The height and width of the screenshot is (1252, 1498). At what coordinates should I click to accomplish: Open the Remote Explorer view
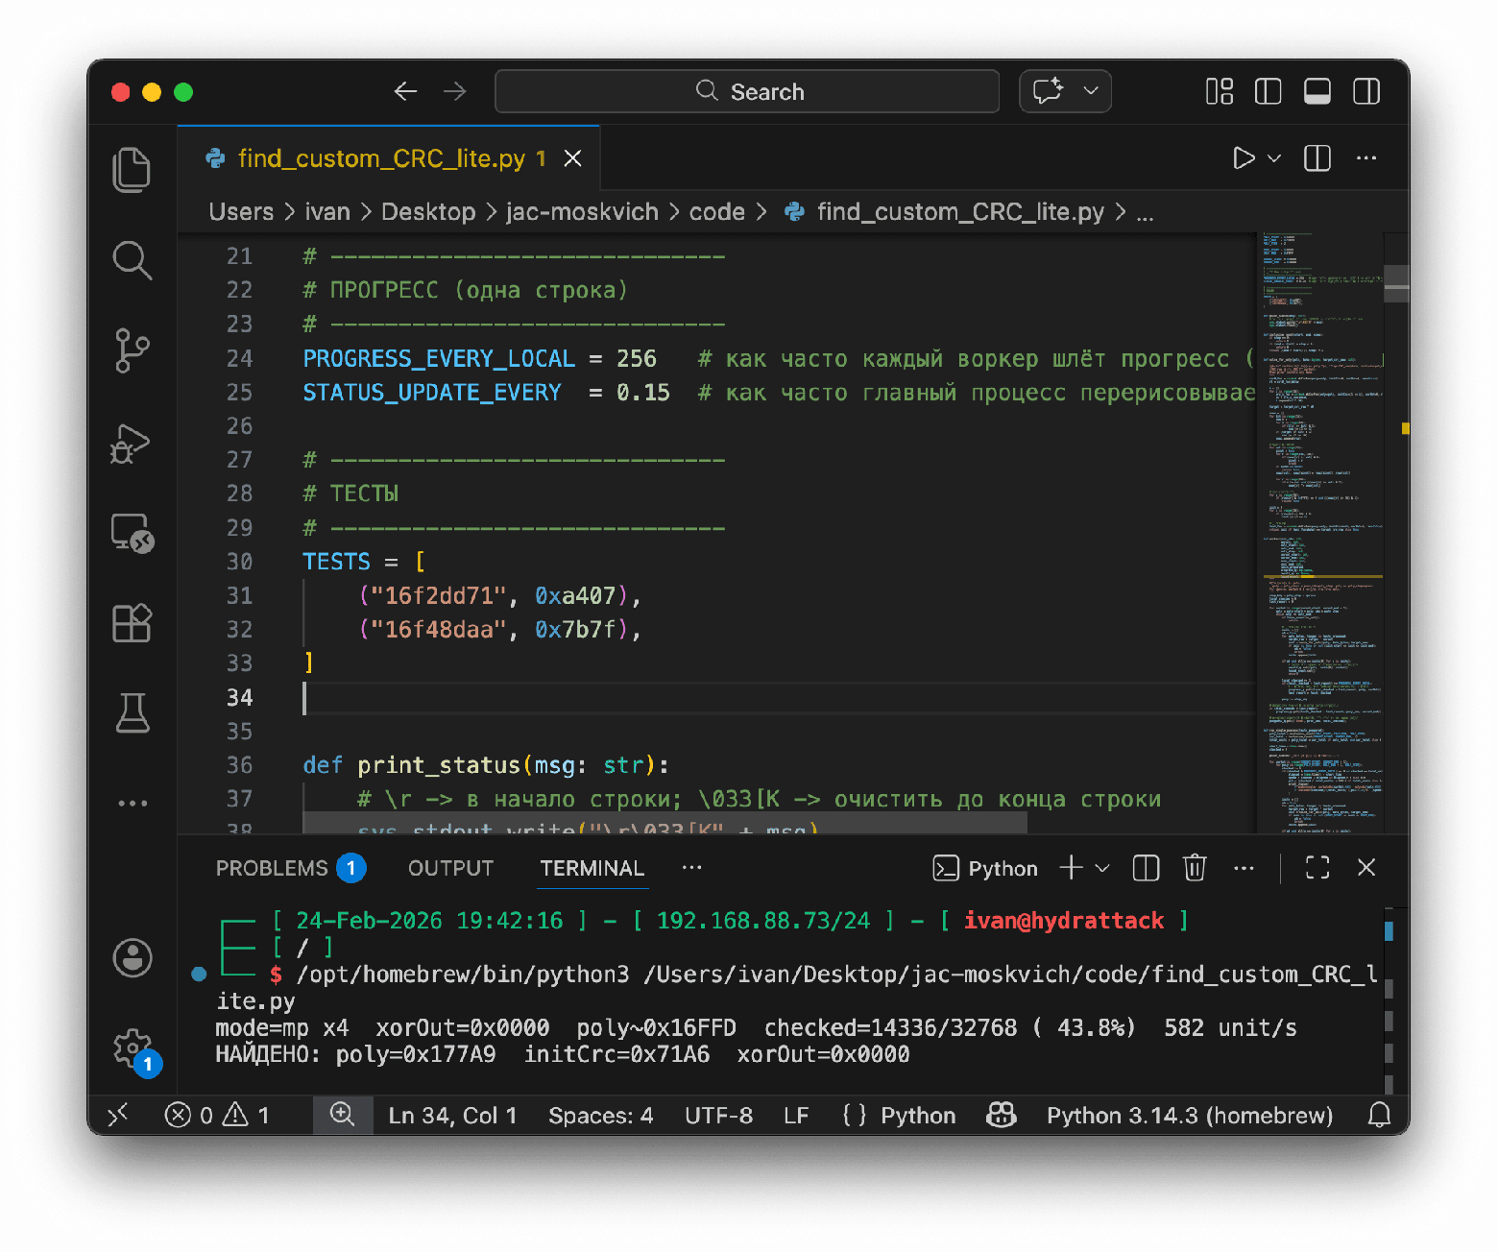(x=132, y=533)
